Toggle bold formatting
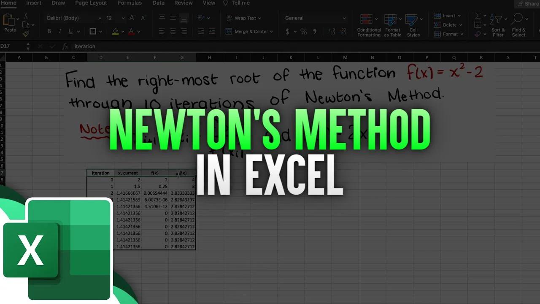This screenshot has width=540, height=304. point(49,31)
